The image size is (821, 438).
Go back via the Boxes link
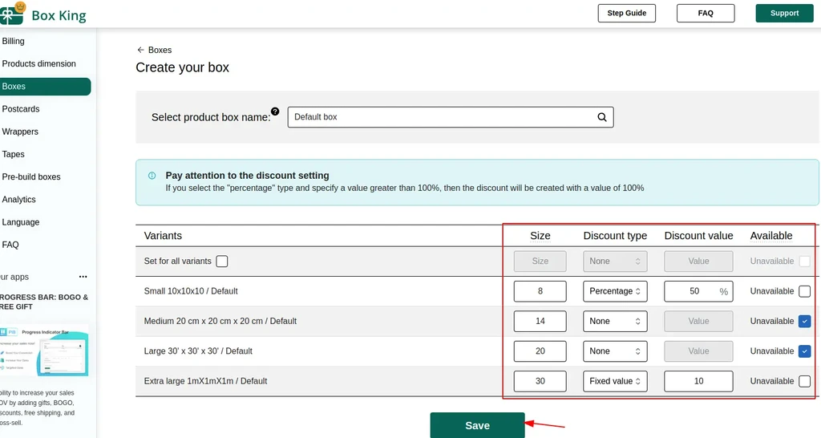click(160, 50)
